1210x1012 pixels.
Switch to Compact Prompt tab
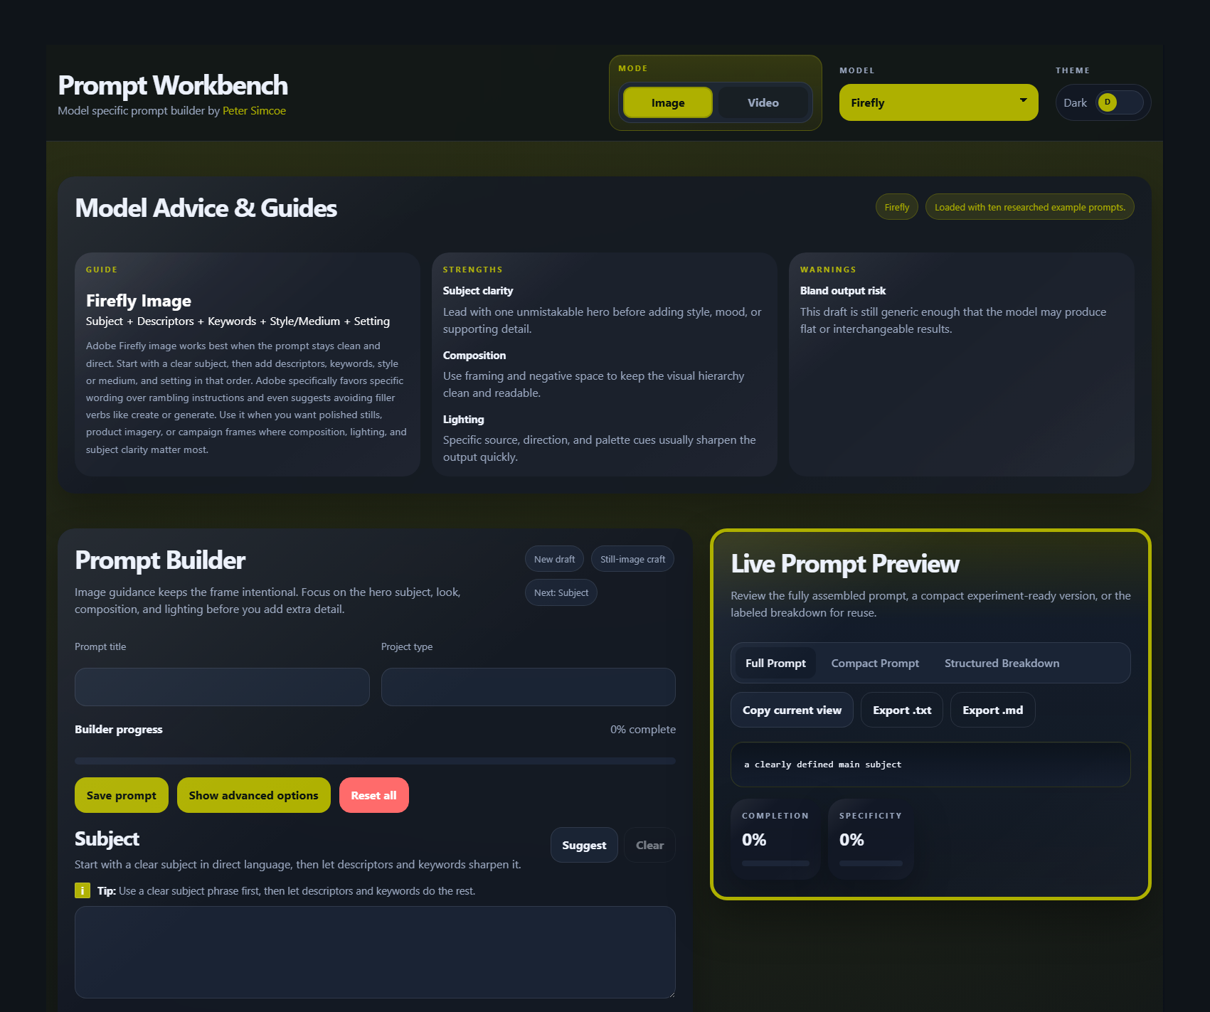pos(874,663)
